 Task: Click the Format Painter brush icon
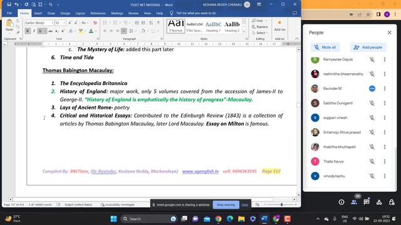pos(18,32)
